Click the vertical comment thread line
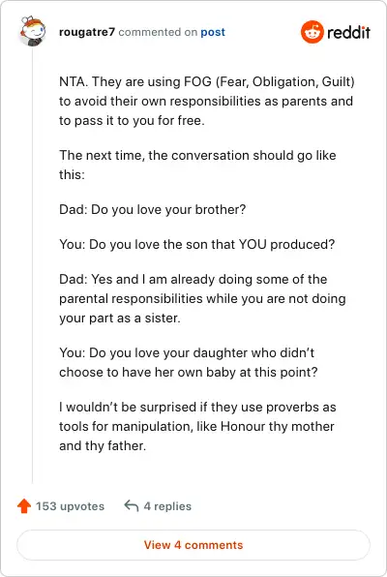This screenshot has height=577, width=387. [x=32, y=265]
